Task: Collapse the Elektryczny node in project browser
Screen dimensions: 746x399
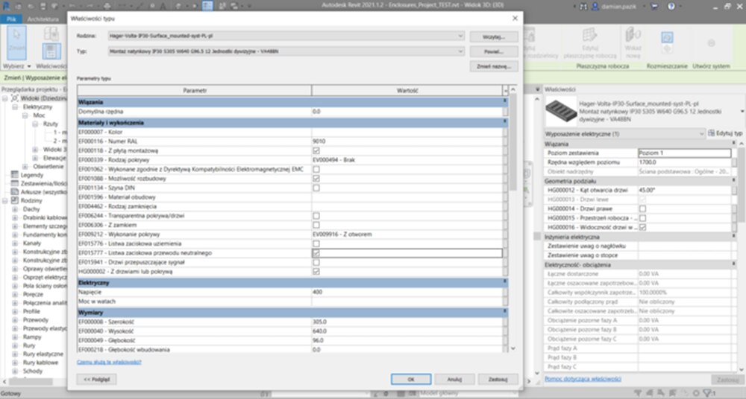Action: [x=15, y=106]
